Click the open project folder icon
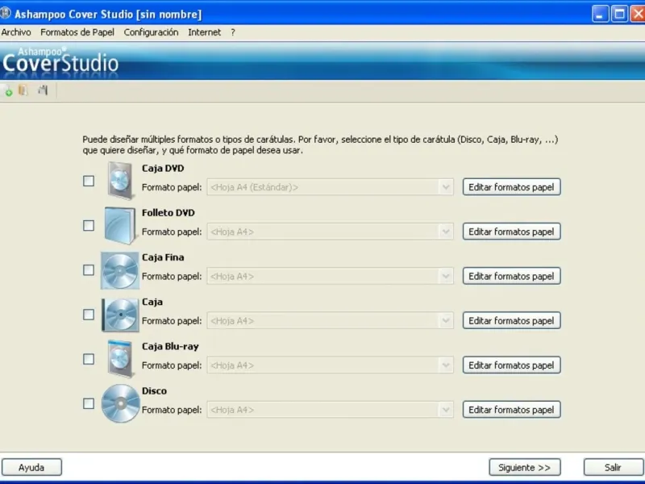The image size is (645, 484). 23,90
